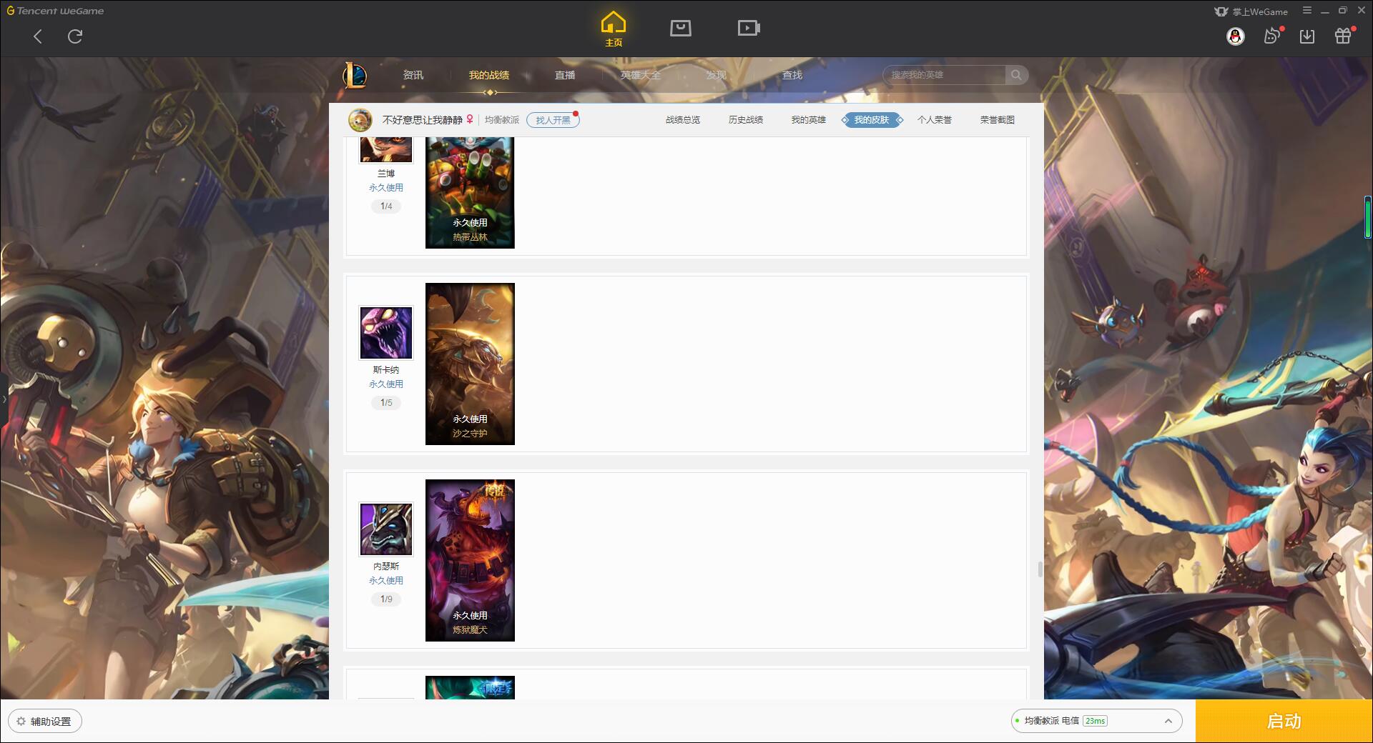Screen dimensions: 1373x743
Task: Click 永久使用 label under 兰博
Action: 386,188
